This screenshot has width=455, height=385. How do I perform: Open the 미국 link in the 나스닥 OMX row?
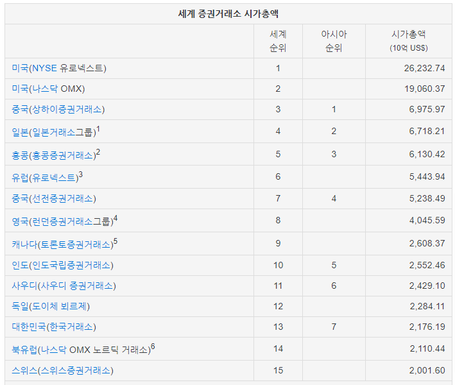click(x=20, y=89)
